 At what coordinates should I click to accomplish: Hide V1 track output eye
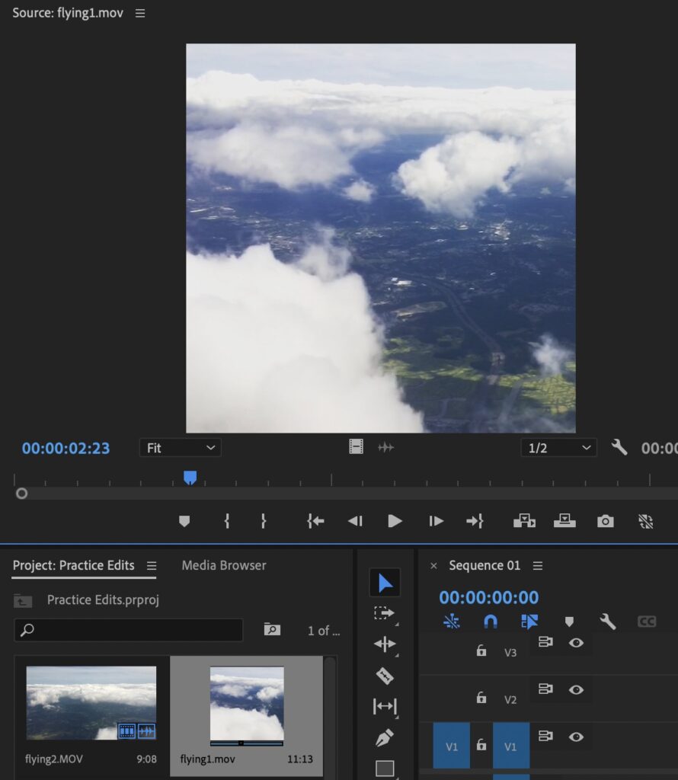tap(576, 737)
